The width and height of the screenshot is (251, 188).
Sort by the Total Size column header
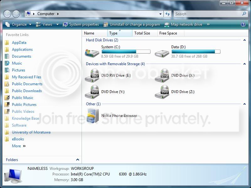[x=145, y=33]
